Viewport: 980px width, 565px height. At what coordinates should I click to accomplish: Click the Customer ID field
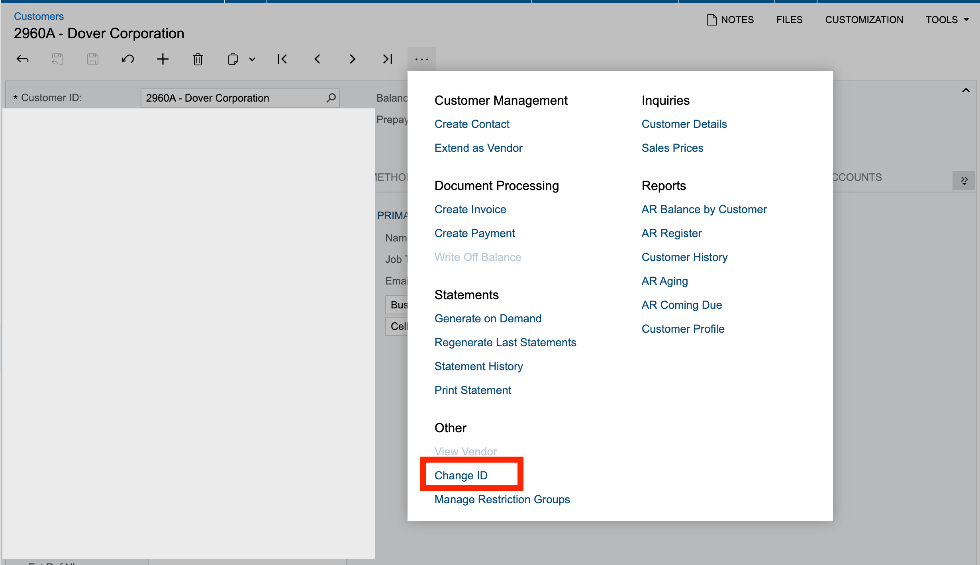[x=240, y=98]
